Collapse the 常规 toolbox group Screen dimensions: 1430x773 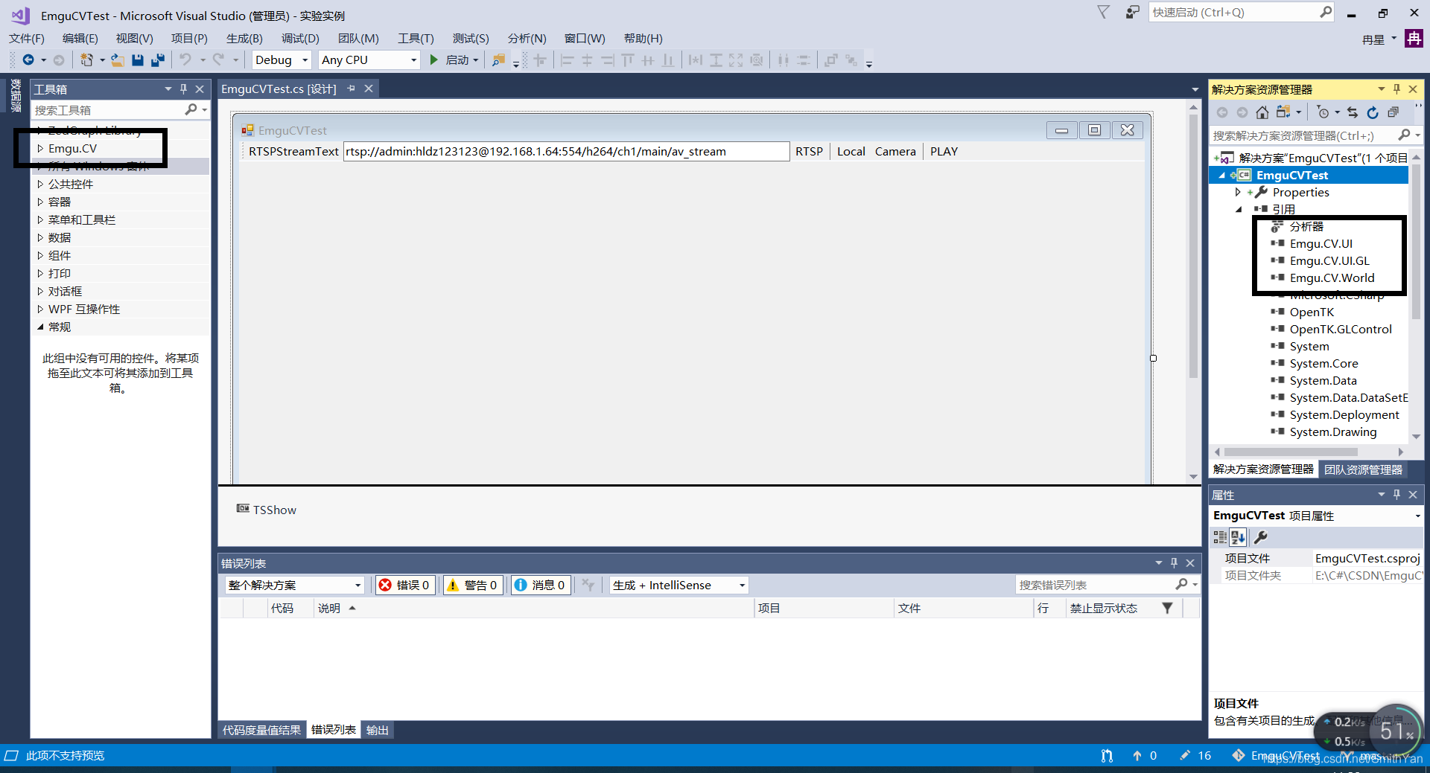pos(40,327)
